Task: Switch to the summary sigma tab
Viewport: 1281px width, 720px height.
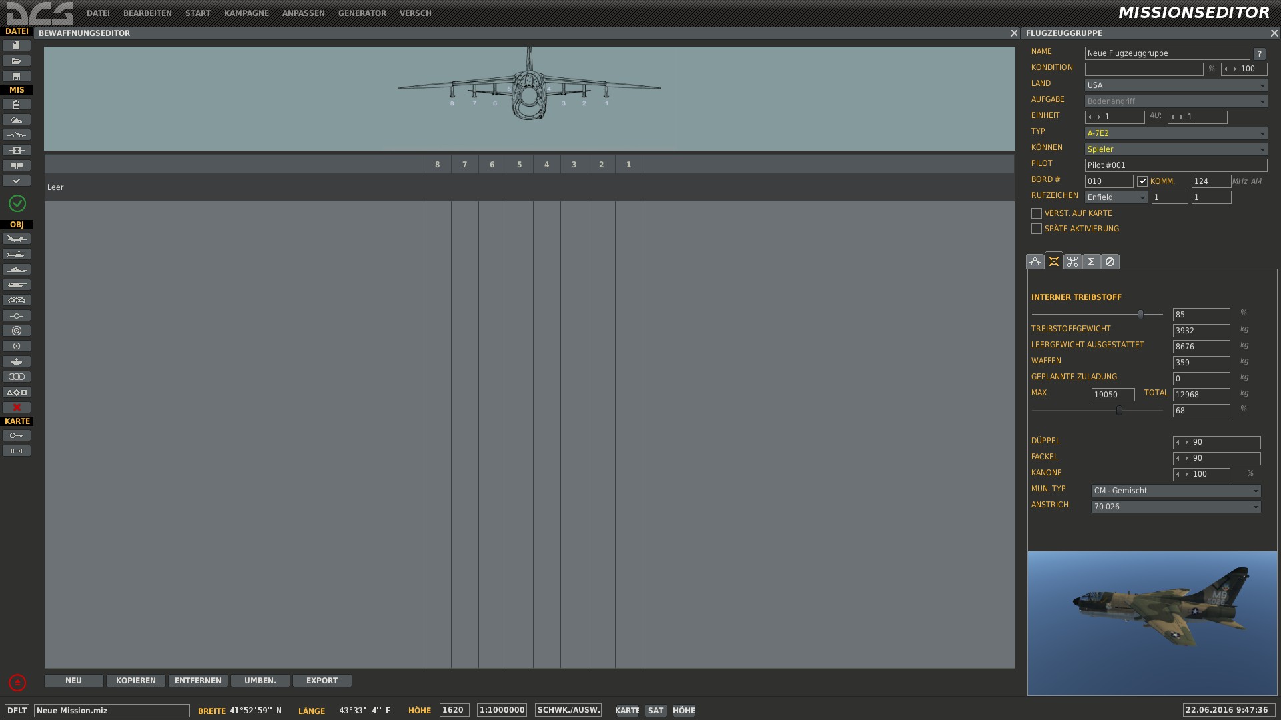Action: [1091, 261]
